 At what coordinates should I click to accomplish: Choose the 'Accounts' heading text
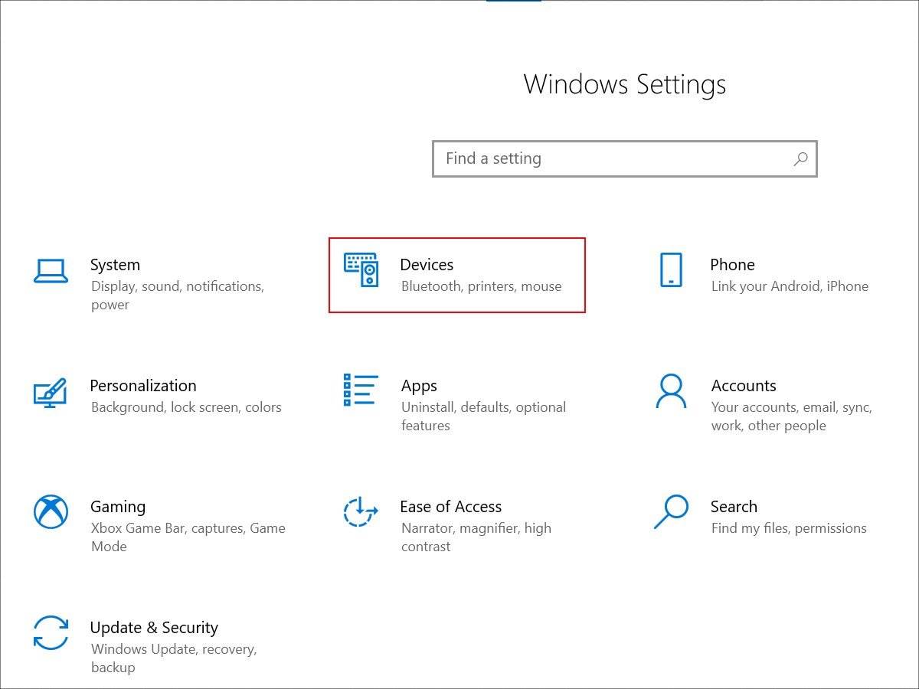[743, 386]
